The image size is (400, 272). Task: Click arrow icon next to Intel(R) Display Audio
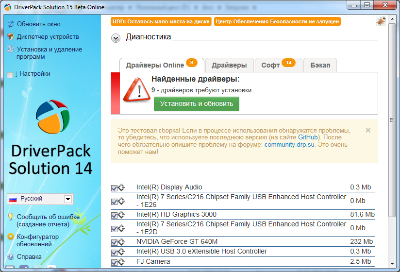122,187
